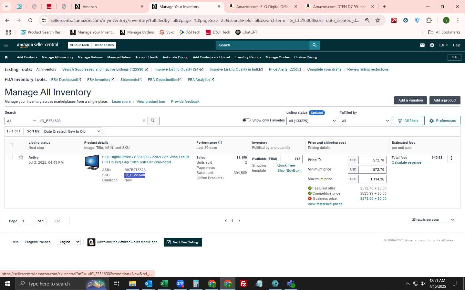465x290 pixels.
Task: Open the Add Products navigation item
Action: click(x=27, y=57)
